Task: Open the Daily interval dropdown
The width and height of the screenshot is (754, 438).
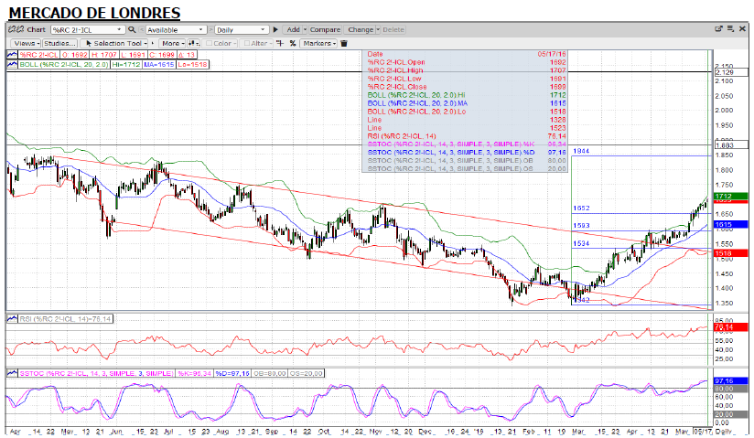Action: coord(242,30)
